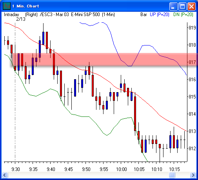
Task: Minimize the 1 Min. Chart window
Action: (173, 6)
